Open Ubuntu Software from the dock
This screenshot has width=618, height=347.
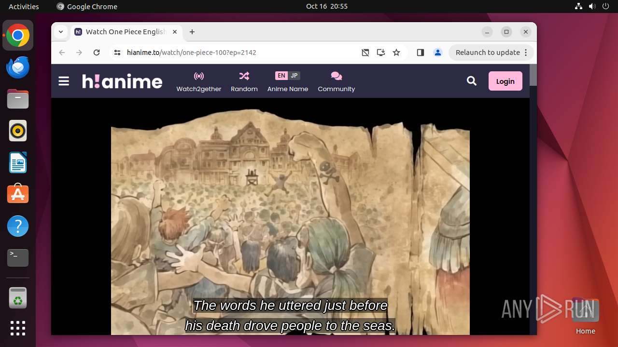(18, 194)
